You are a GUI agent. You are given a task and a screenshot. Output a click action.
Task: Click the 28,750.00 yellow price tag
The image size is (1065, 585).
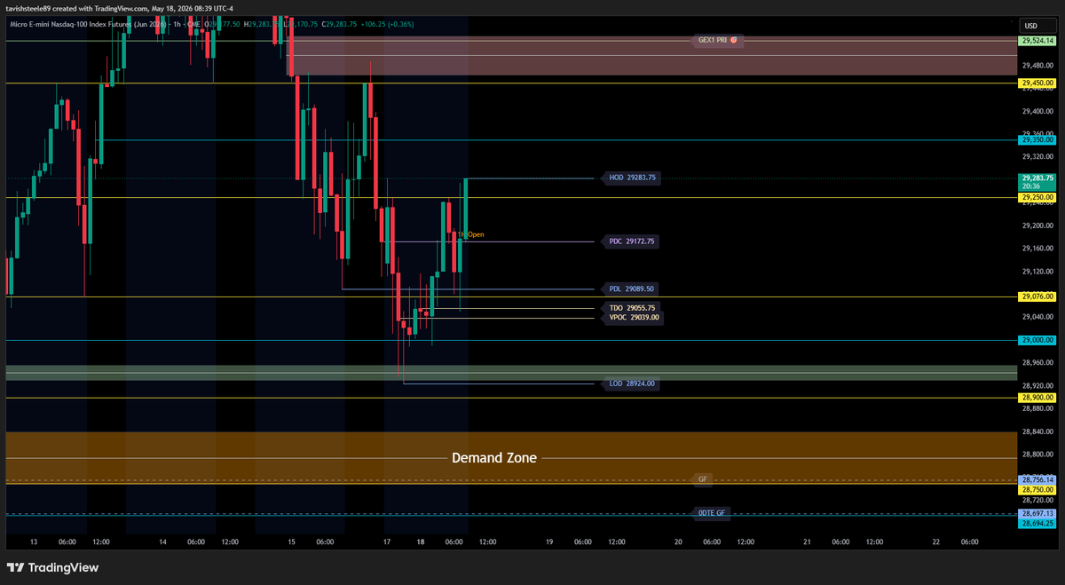[x=1037, y=489]
